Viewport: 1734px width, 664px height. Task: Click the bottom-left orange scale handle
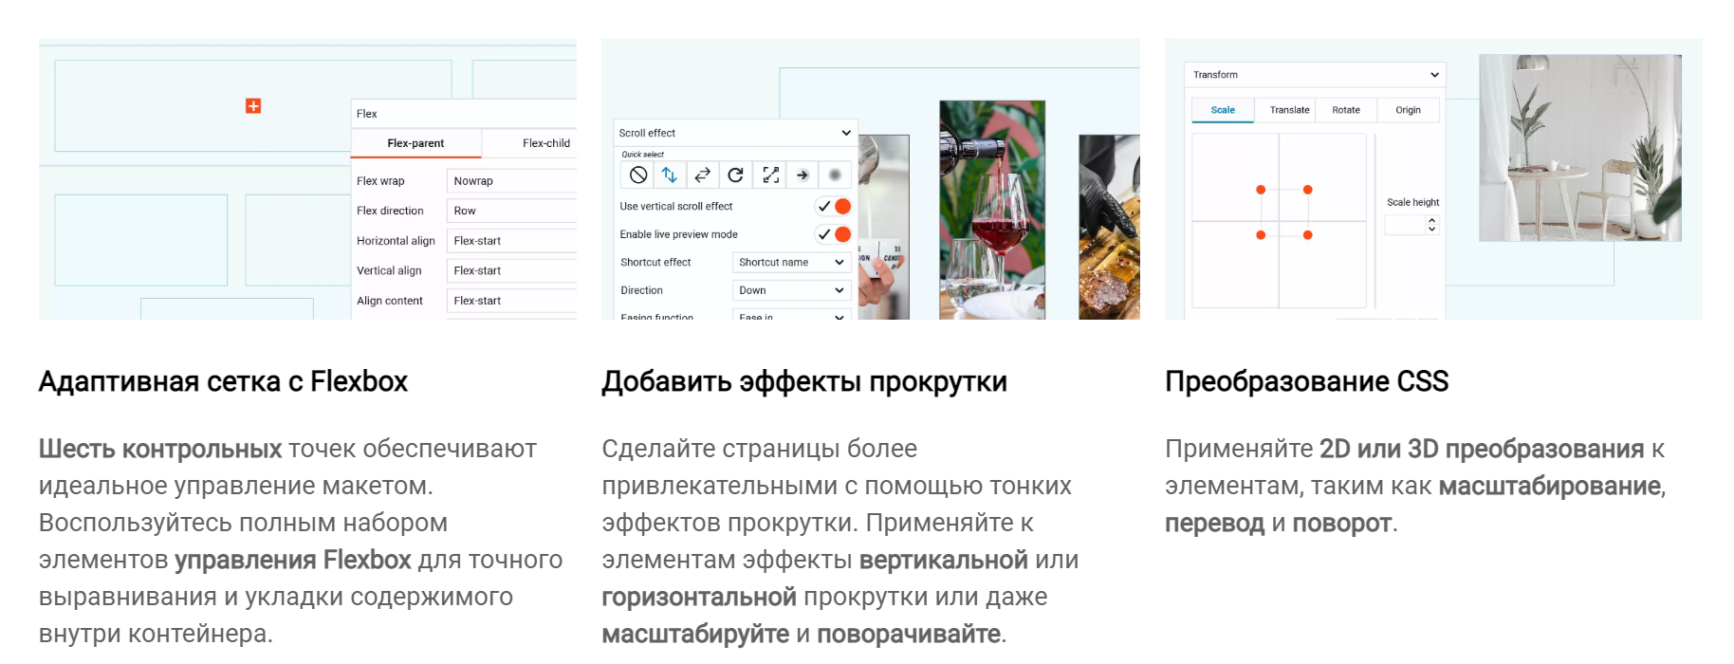click(x=1261, y=234)
